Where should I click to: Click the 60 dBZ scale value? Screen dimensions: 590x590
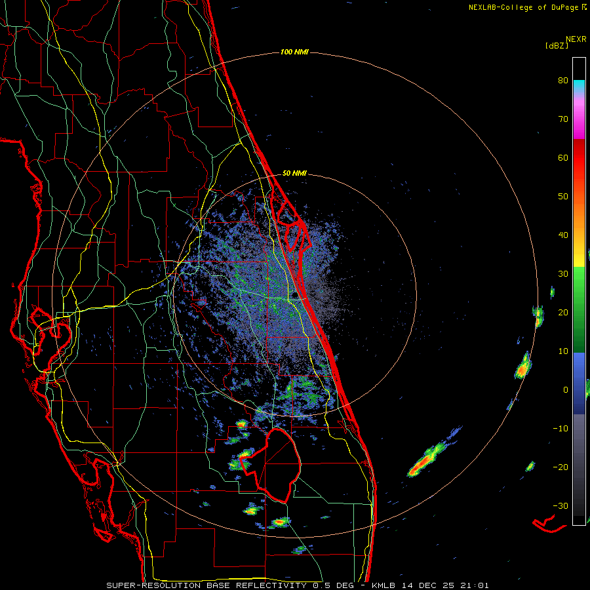pyautogui.click(x=563, y=157)
